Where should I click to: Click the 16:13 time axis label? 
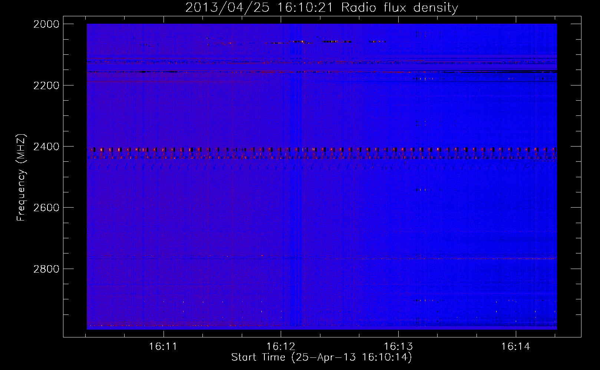pyautogui.click(x=398, y=347)
